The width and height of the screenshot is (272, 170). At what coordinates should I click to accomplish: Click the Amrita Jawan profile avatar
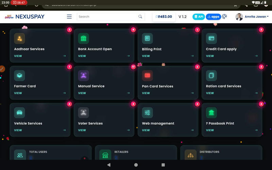[239, 17]
